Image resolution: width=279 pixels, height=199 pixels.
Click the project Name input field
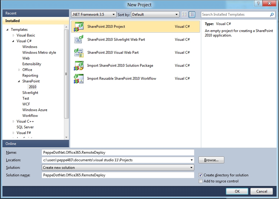118,152
